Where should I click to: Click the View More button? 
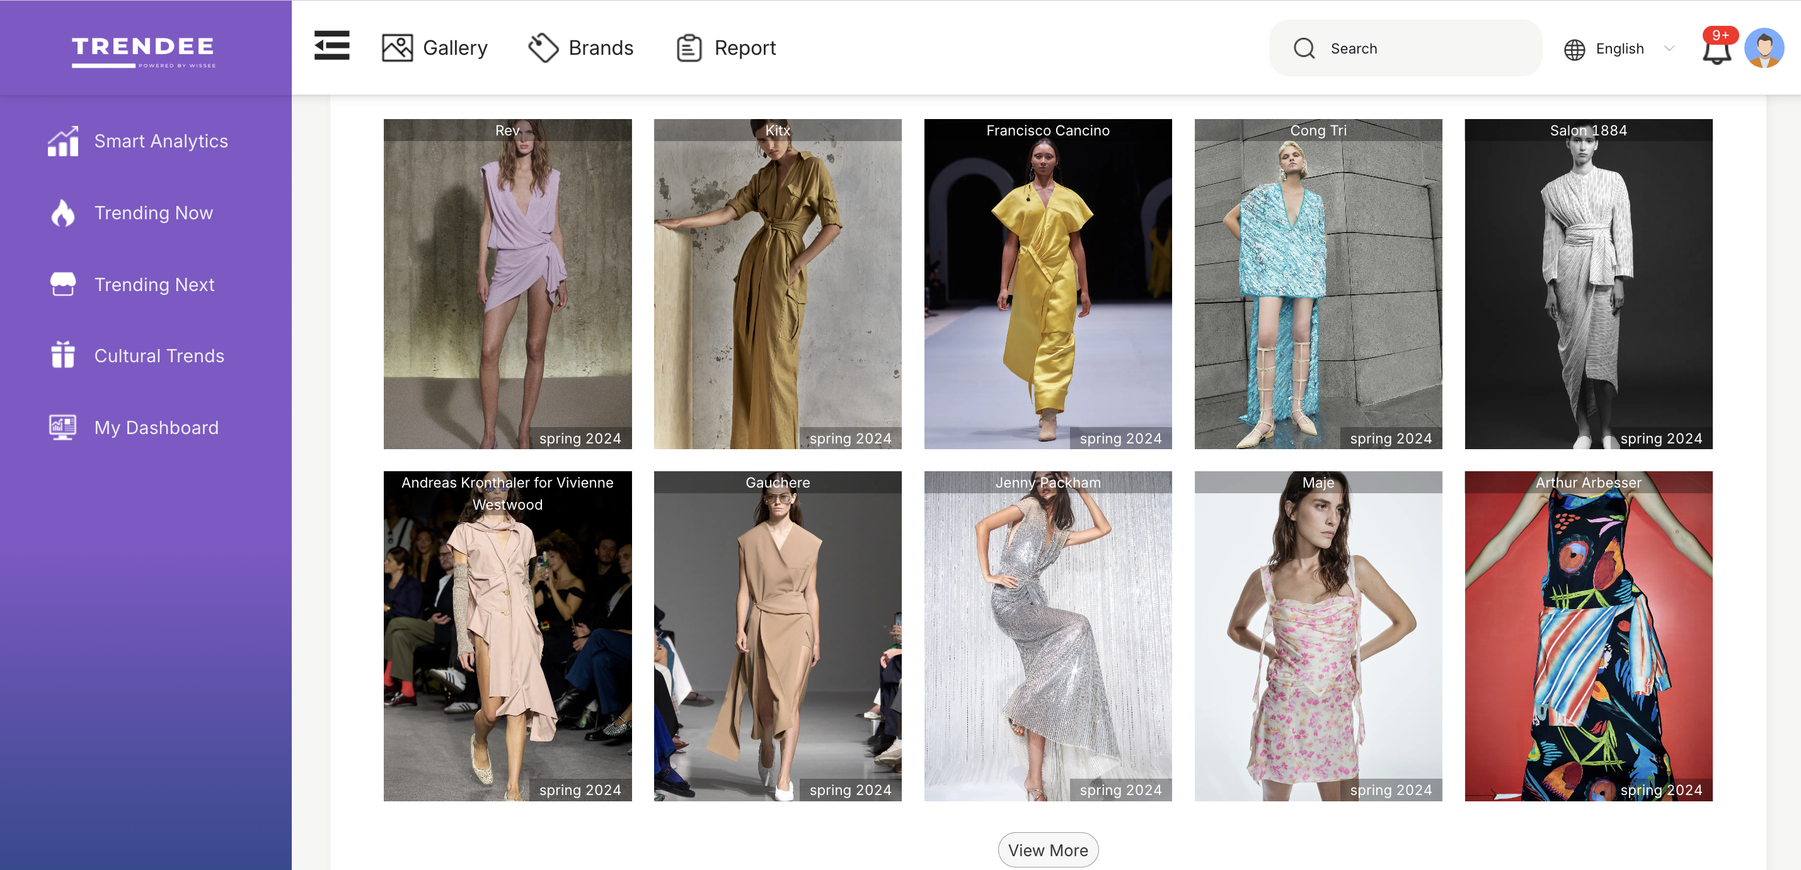point(1047,850)
